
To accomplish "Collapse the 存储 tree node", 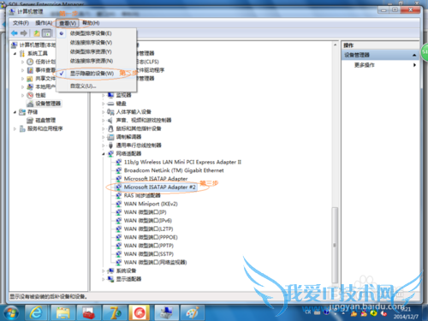I will click(x=15, y=112).
